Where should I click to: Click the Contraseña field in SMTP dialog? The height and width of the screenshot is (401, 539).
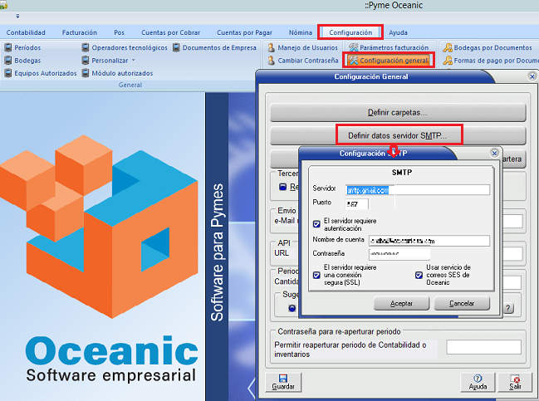click(399, 254)
